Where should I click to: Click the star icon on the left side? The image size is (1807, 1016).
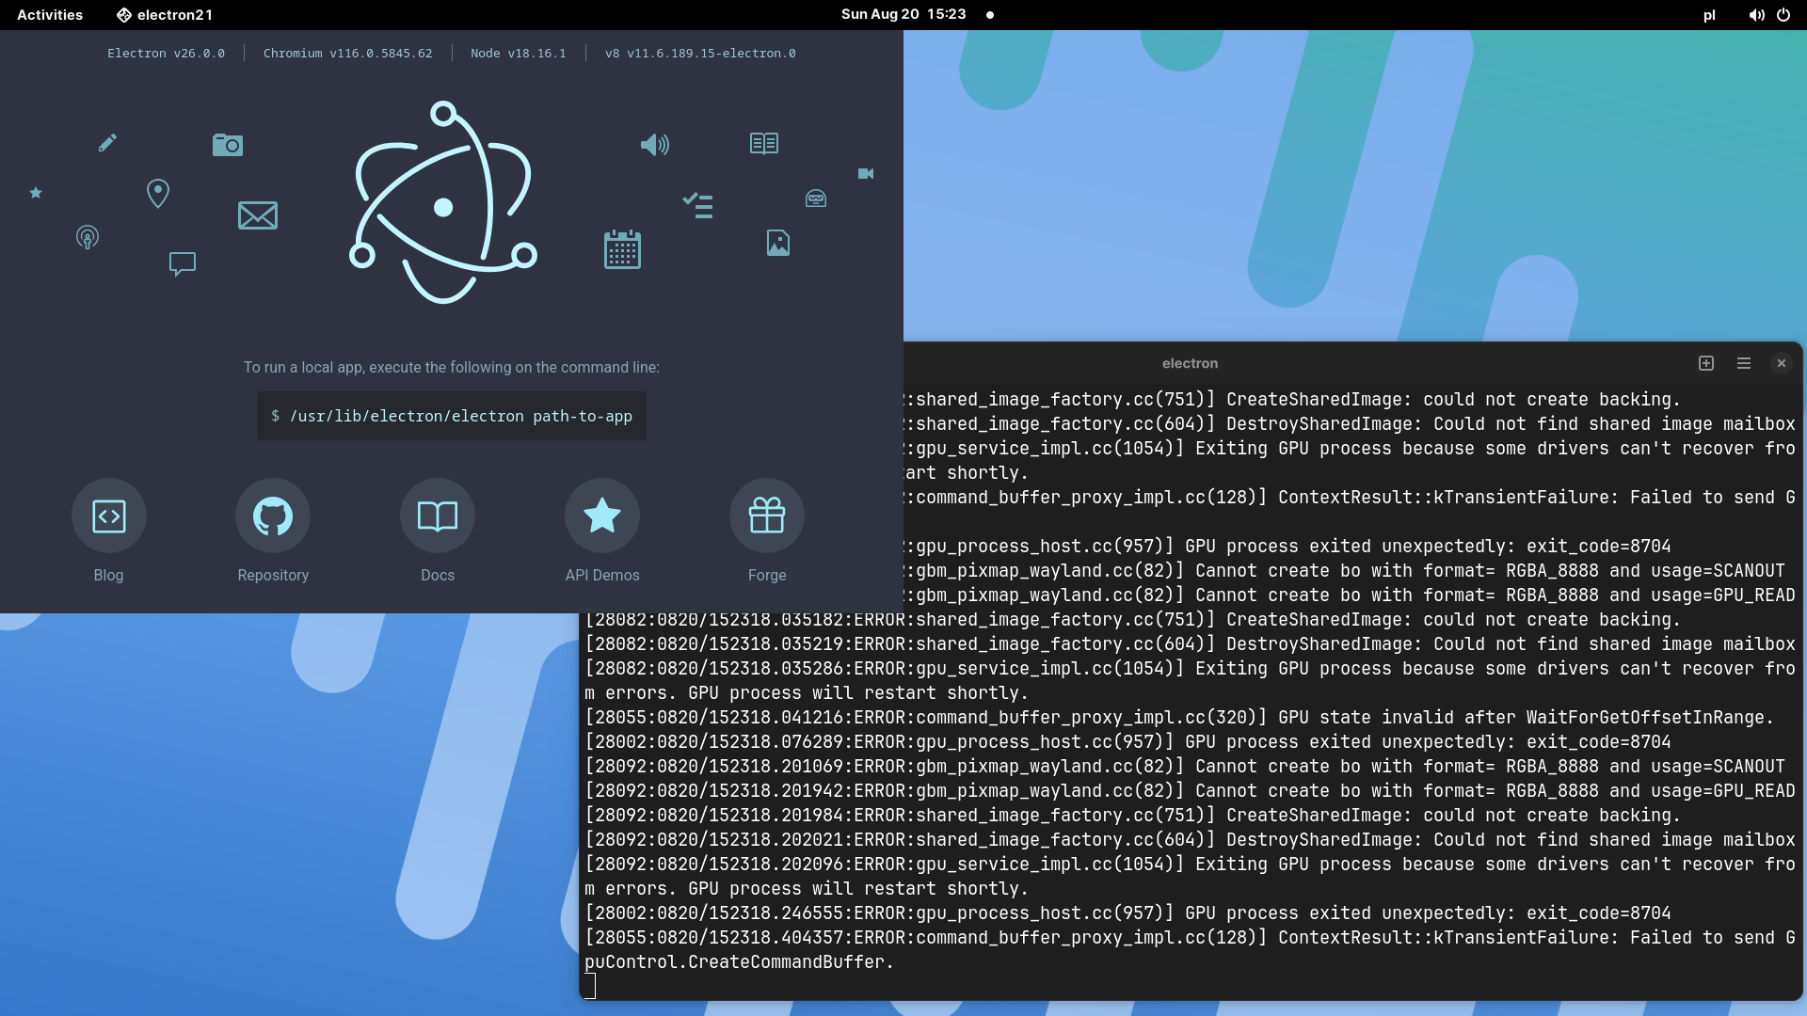(36, 193)
